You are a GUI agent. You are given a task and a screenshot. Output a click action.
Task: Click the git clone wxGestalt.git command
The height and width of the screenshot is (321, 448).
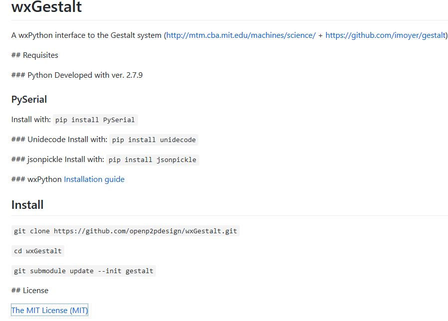(126, 231)
